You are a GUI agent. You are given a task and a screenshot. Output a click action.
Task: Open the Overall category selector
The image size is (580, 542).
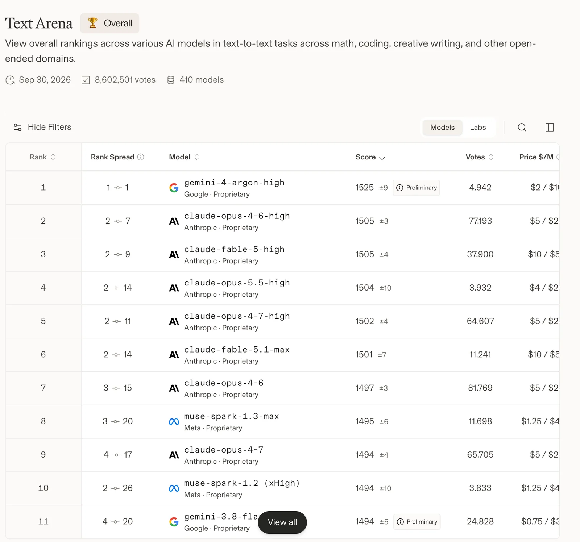[110, 23]
